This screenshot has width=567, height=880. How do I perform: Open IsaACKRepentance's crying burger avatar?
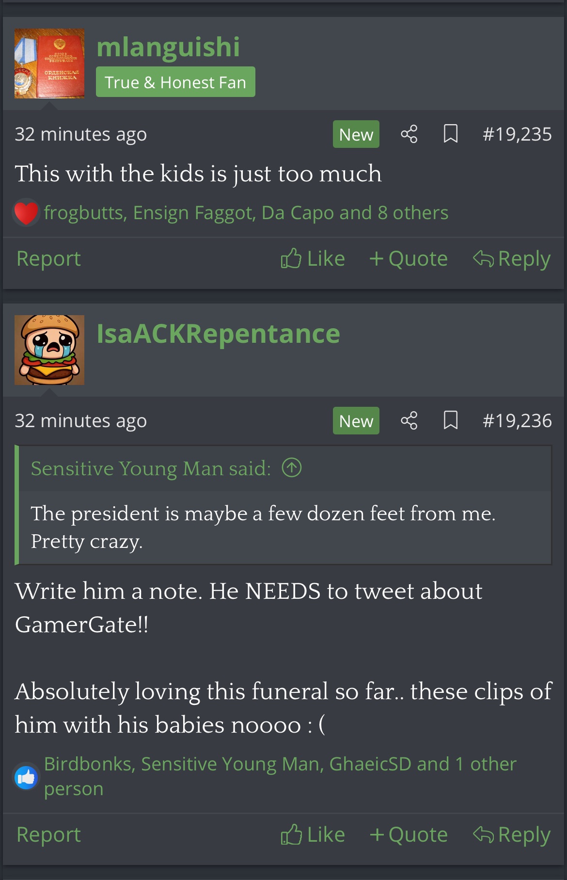pos(49,350)
